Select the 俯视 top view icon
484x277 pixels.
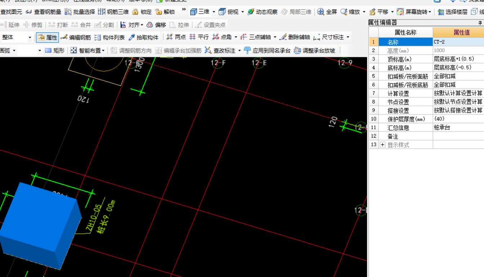tap(222, 12)
